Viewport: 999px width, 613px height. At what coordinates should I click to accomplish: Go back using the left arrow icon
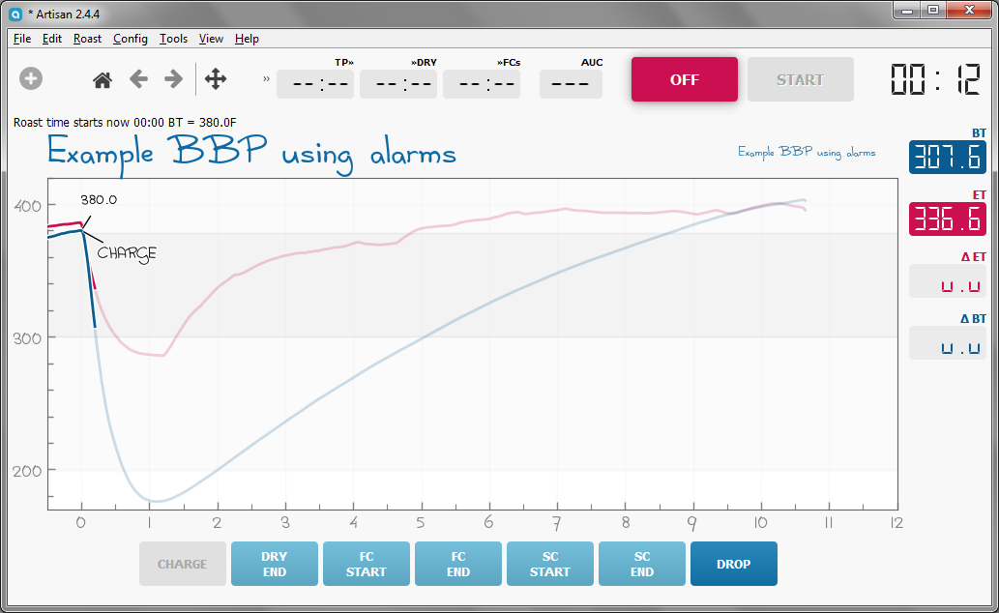138,79
